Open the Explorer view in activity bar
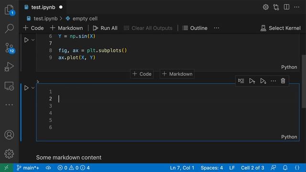This screenshot has width=306, height=172. (x=9, y=10)
